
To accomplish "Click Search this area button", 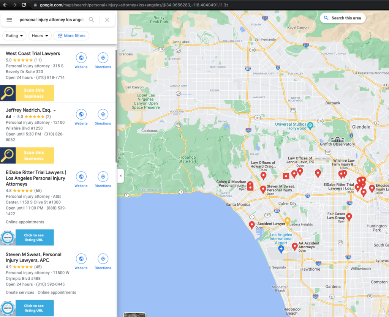I will [343, 18].
